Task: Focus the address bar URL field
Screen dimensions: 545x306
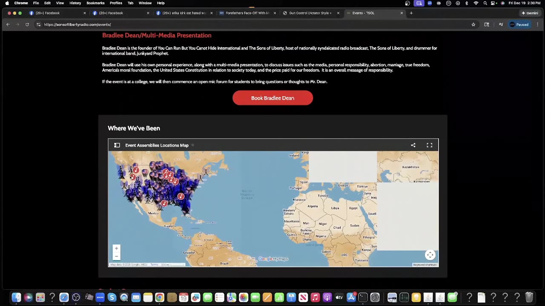Action: coord(255,25)
